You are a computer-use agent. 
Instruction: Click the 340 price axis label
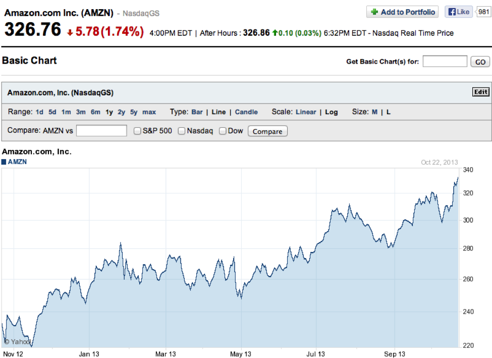click(468, 170)
